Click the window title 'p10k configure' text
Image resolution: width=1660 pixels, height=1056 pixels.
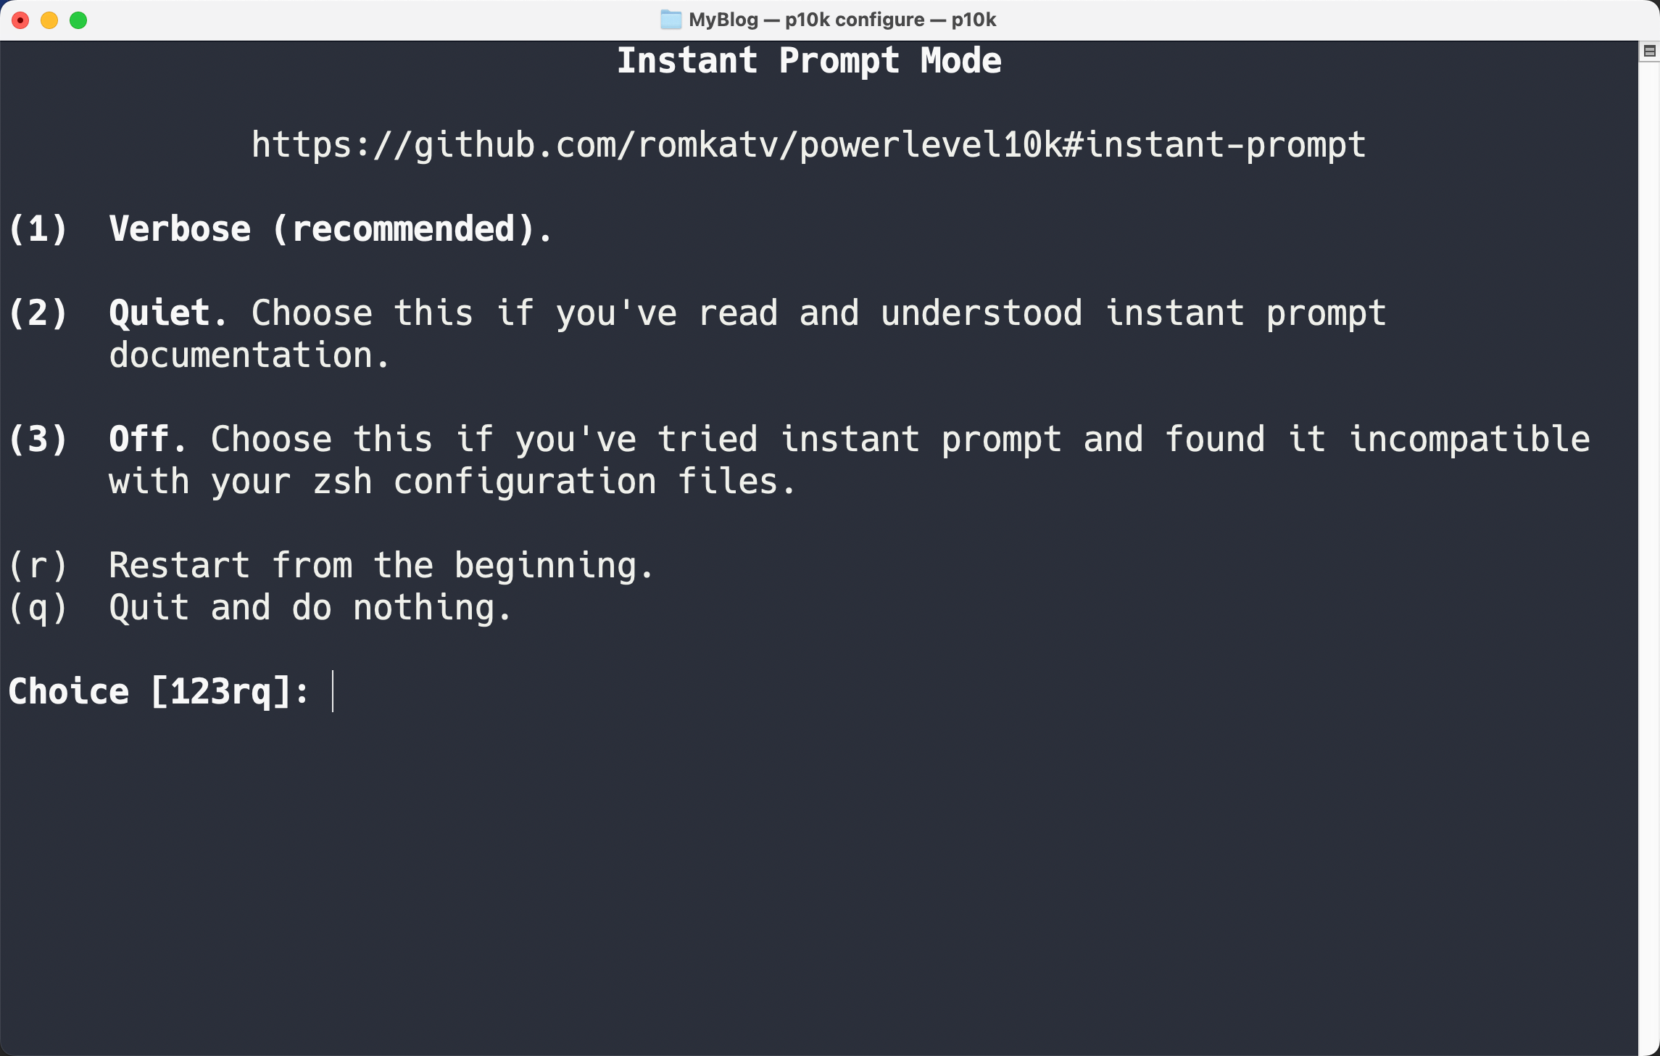(855, 20)
